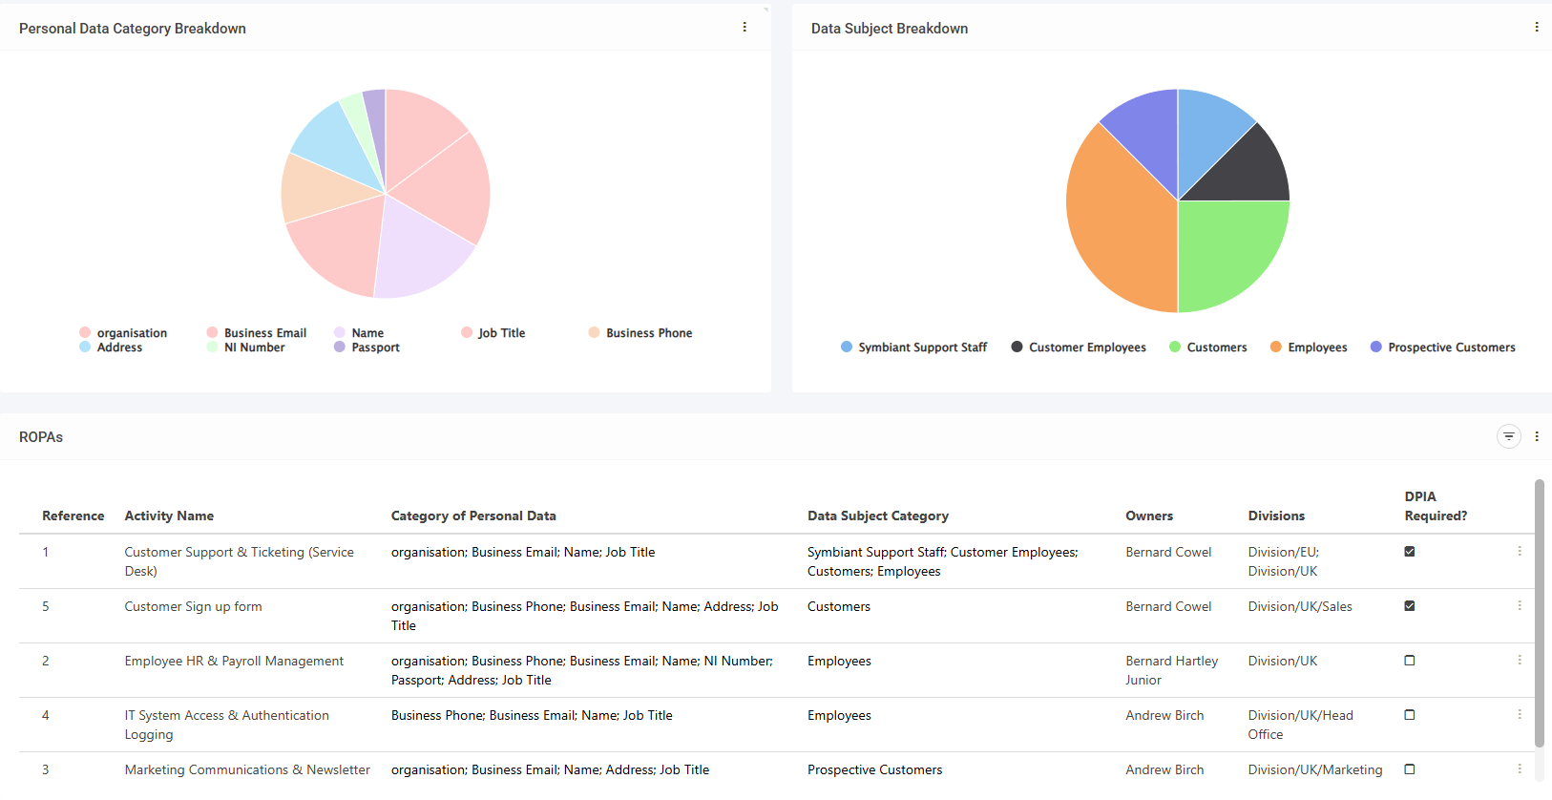Sort table by Reference column header
The height and width of the screenshot is (800, 1552).
[73, 516]
